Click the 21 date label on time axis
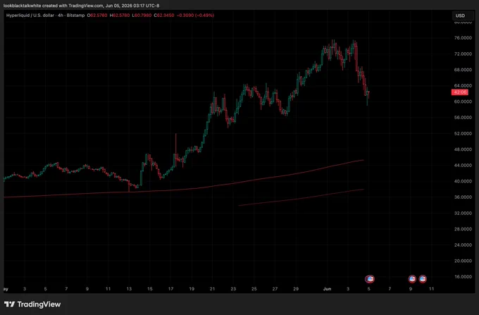Image resolution: width=479 pixels, height=315 pixels. 212,289
